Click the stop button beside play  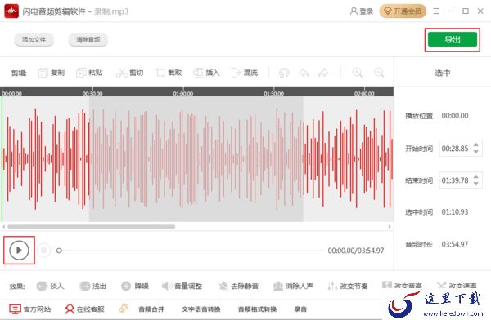(44, 251)
